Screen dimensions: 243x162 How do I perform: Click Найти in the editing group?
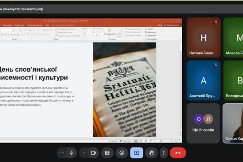(x=150, y=29)
